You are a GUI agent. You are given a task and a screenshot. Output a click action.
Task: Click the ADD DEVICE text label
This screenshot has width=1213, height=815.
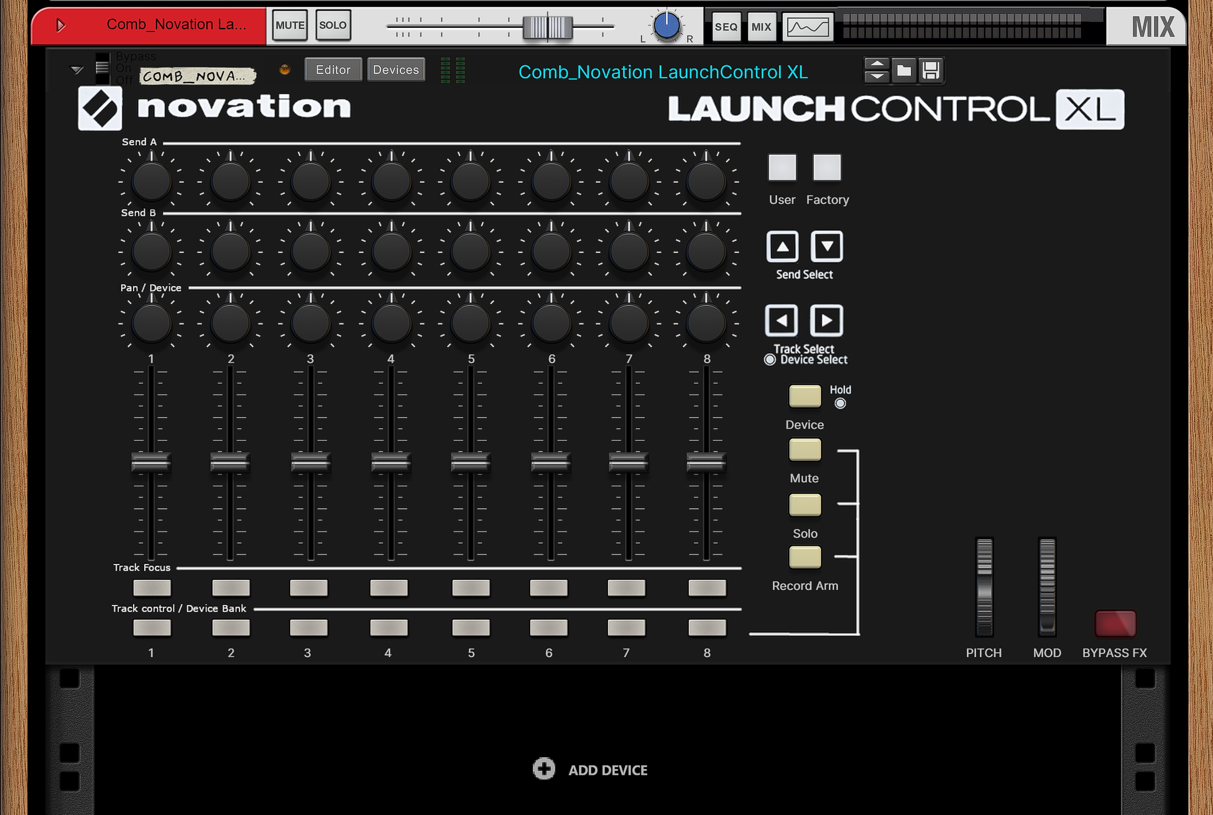[x=607, y=770]
